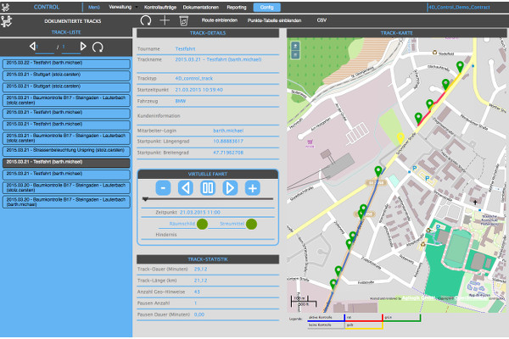The width and height of the screenshot is (509, 339).
Task: Switch to the Config tab
Action: 266,7
